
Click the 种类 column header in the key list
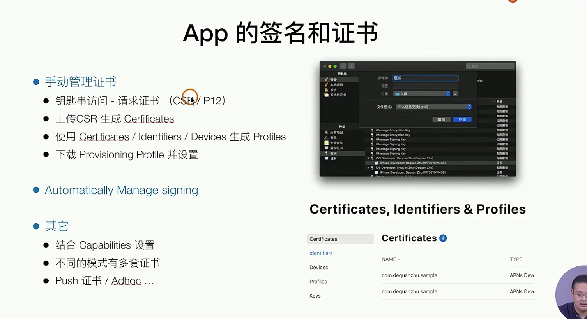[x=499, y=102]
